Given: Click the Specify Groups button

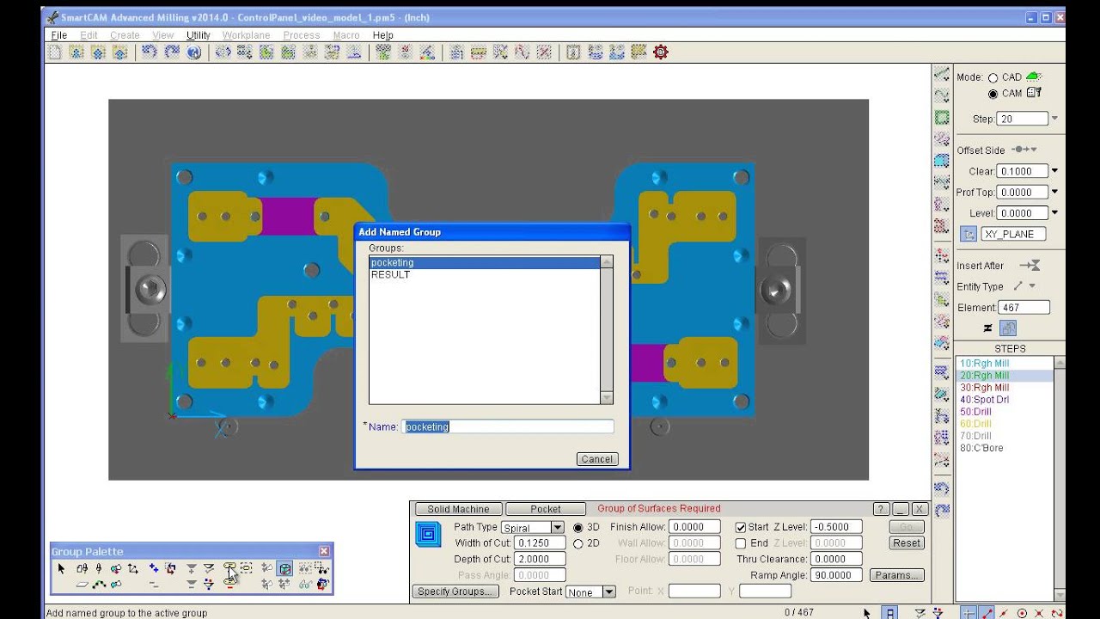Looking at the screenshot, I should 456,591.
